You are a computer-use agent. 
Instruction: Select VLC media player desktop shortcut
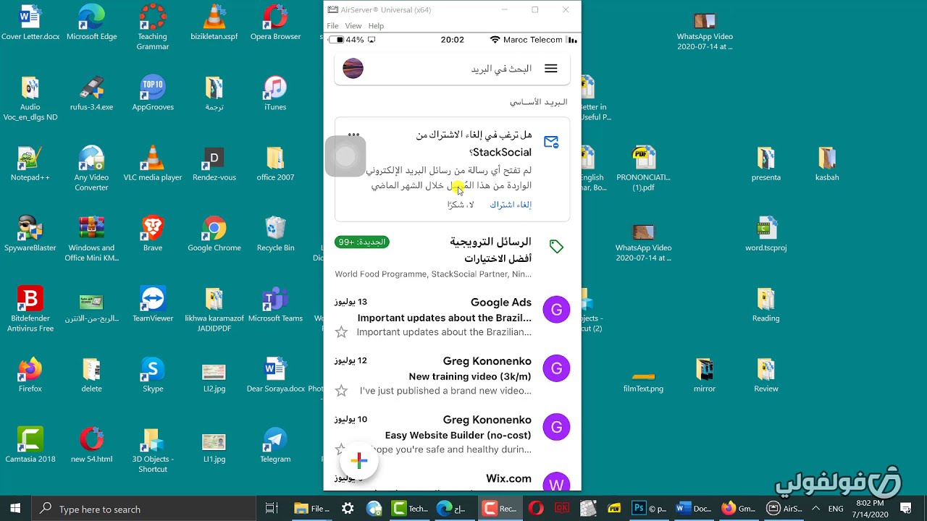153,163
